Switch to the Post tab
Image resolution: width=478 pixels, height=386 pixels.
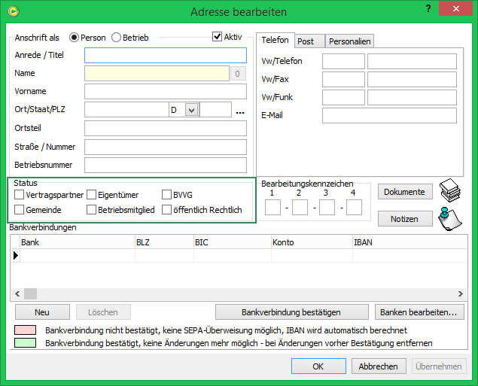(305, 41)
